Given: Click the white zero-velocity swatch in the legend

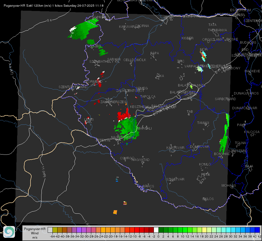Looking at the screenshot, I should click(156, 230).
